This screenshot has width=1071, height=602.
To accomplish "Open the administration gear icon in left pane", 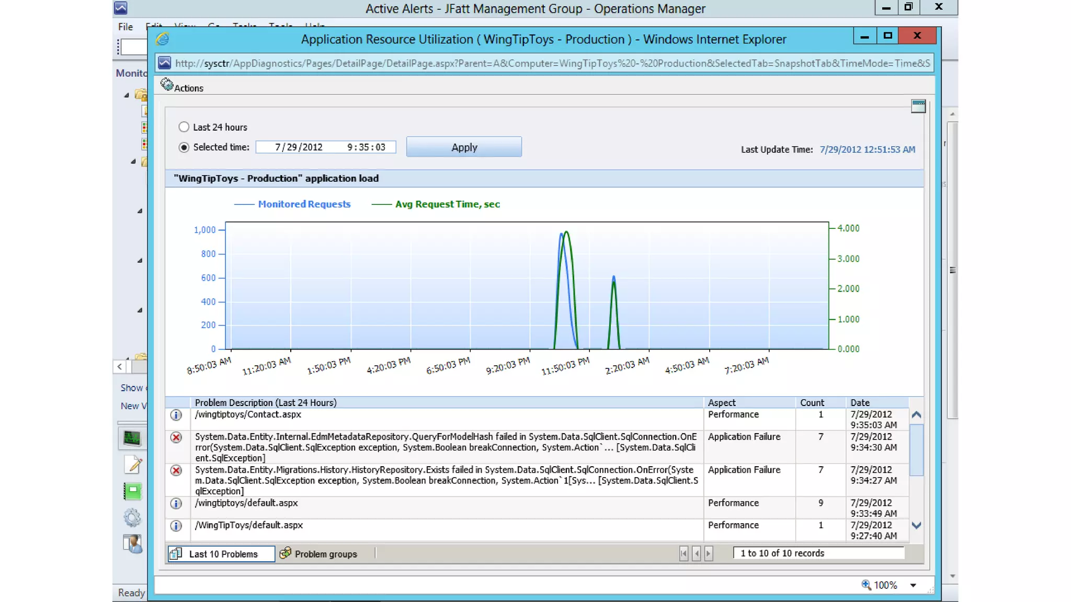I will (x=132, y=518).
